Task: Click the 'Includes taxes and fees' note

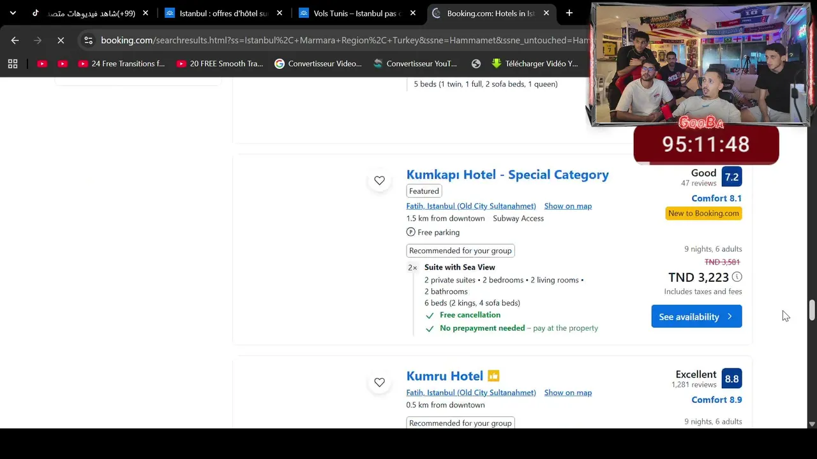Action: [703, 291]
